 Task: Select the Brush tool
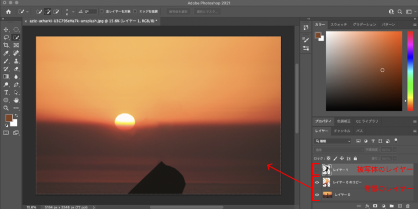(x=6, y=61)
